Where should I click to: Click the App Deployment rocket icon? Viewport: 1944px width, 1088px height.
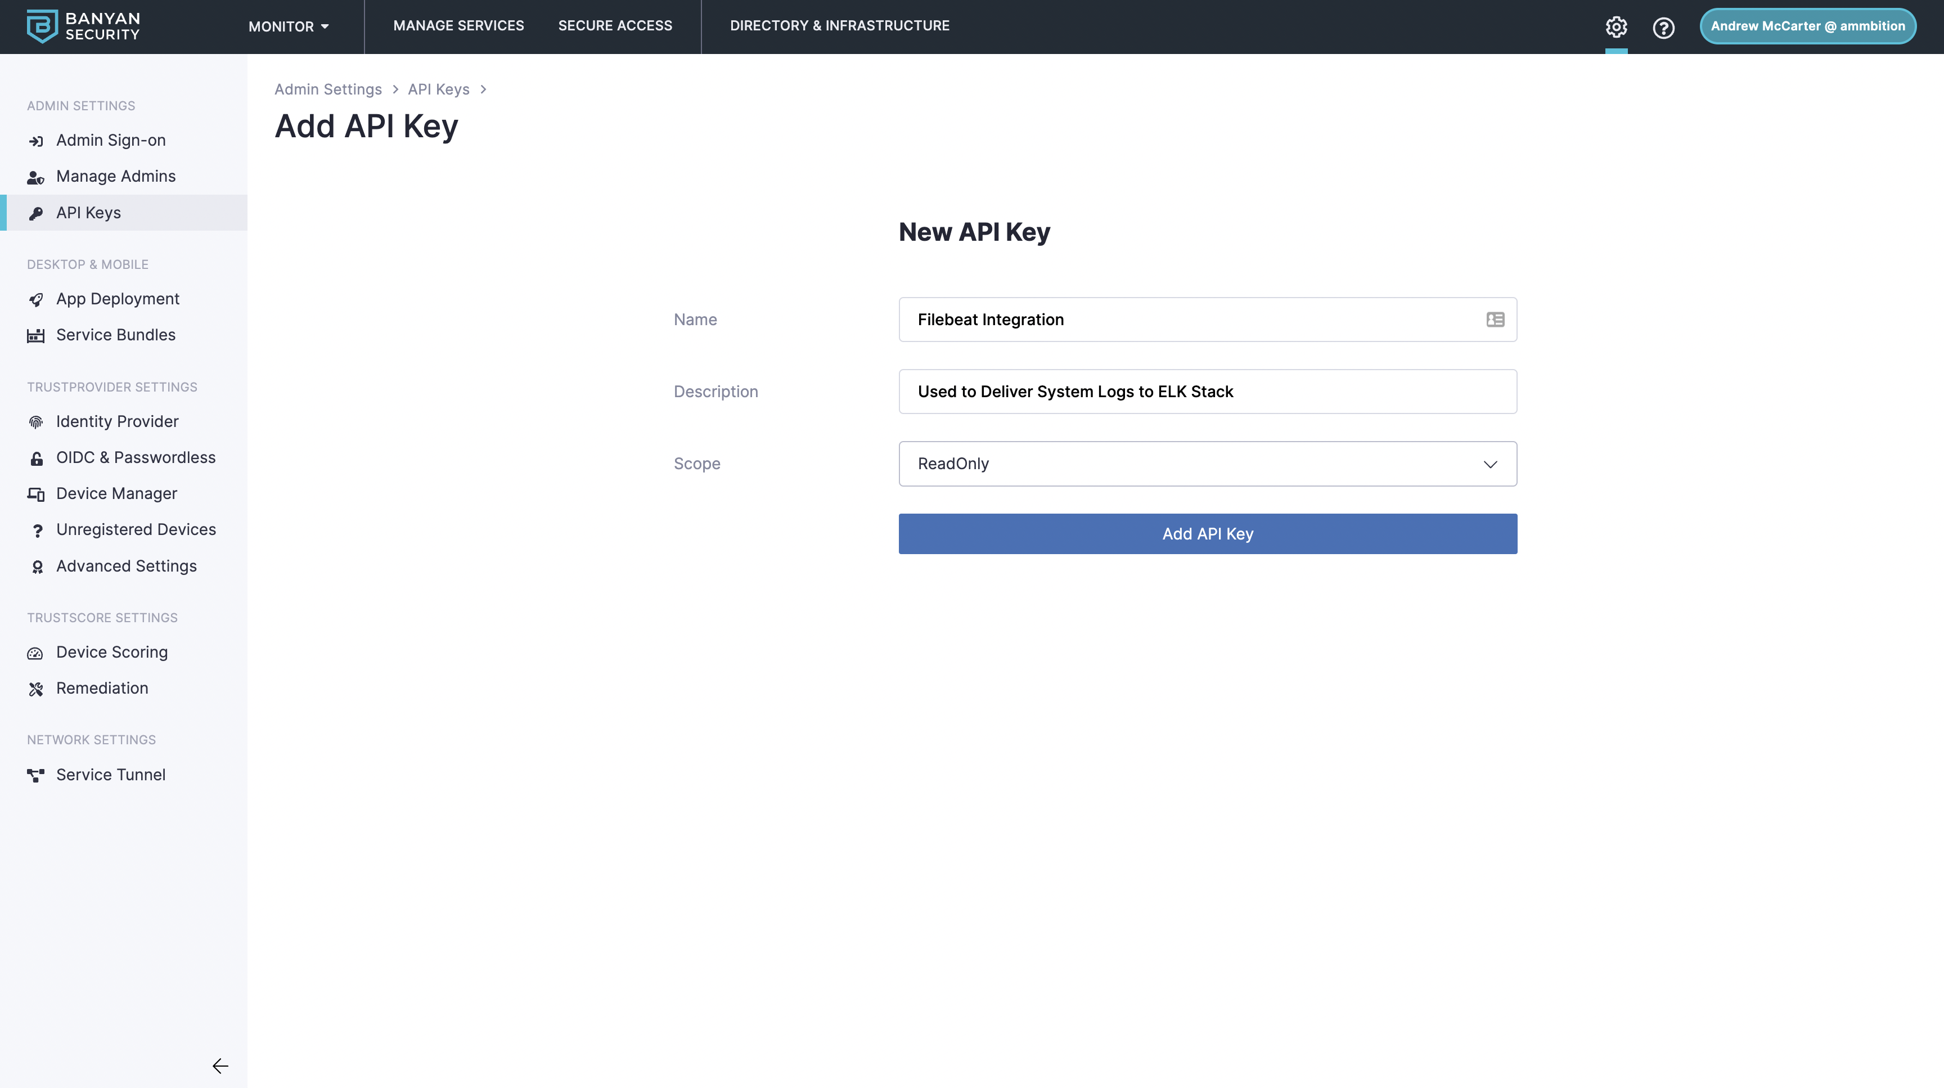pyautogui.click(x=35, y=299)
